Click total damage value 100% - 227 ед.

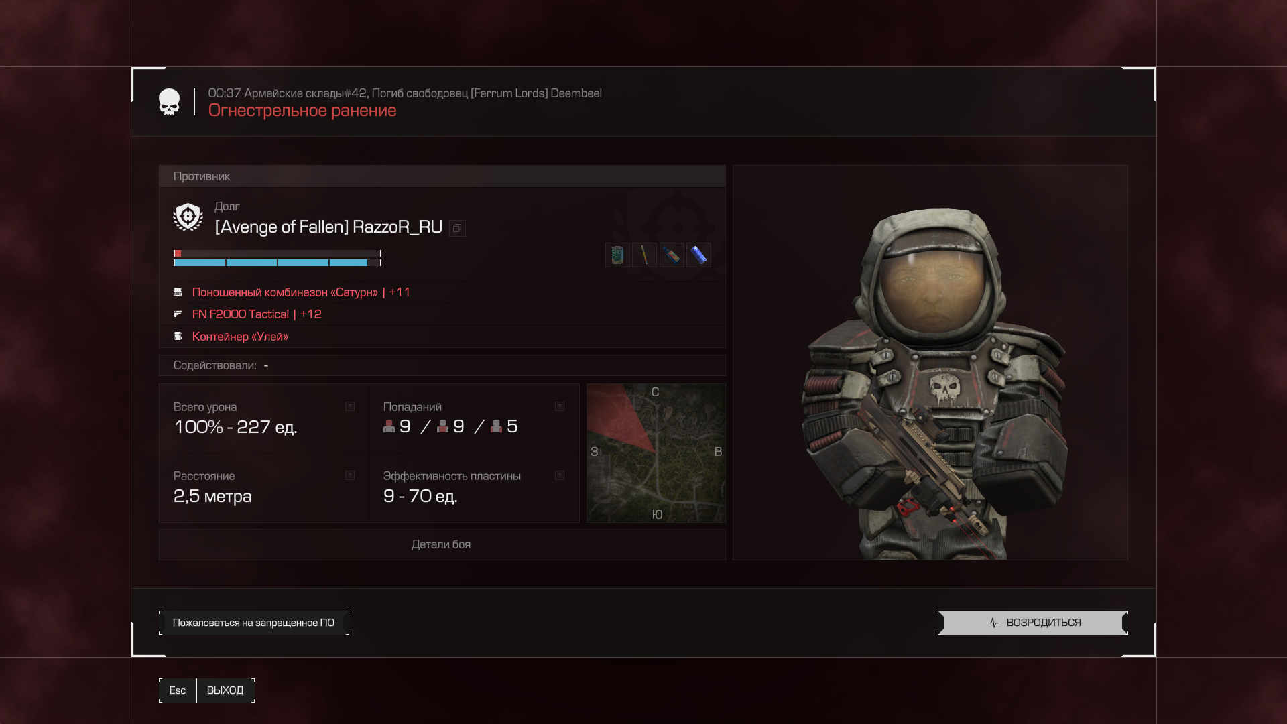click(x=235, y=427)
